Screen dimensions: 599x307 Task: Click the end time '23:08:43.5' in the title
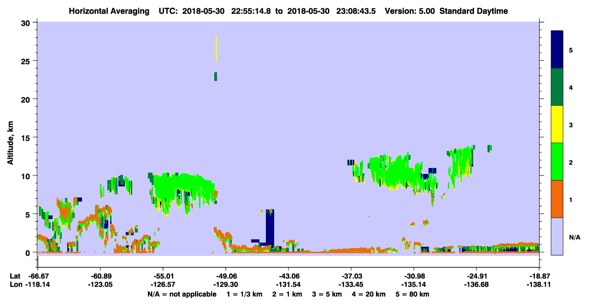(357, 11)
